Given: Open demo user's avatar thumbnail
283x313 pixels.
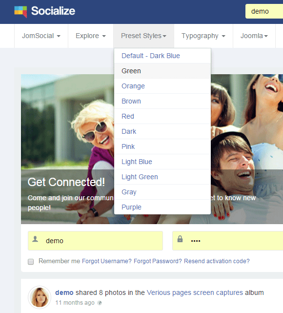Looking at the screenshot, I should [40, 297].
